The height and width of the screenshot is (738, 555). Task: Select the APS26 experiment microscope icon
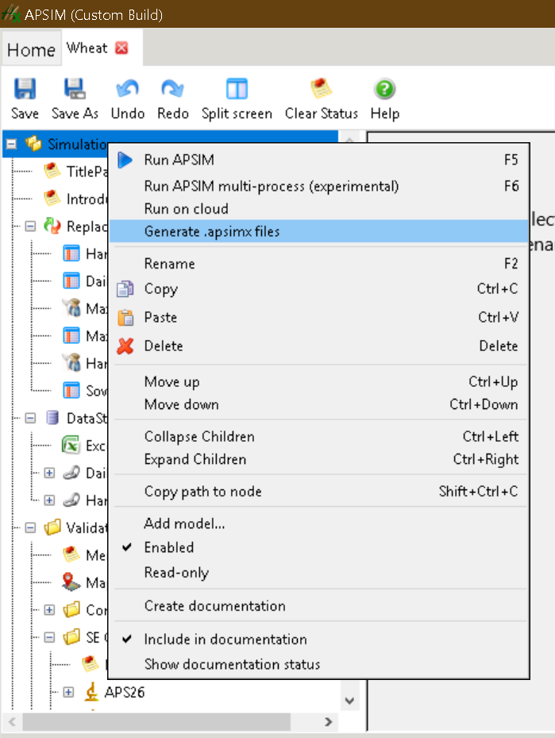click(x=91, y=692)
